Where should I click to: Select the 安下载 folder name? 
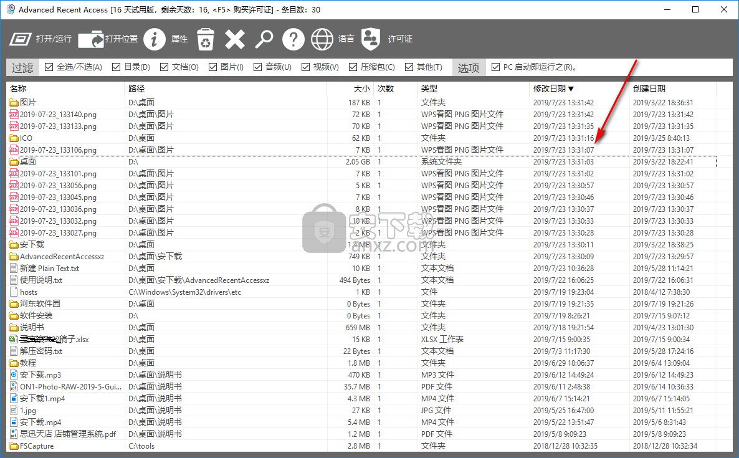coord(32,244)
